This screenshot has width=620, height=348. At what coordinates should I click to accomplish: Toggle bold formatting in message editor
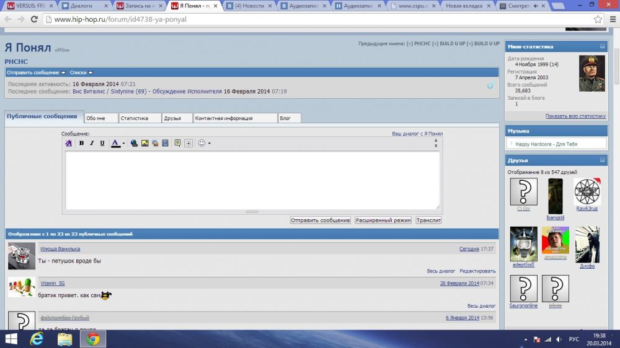(81, 143)
